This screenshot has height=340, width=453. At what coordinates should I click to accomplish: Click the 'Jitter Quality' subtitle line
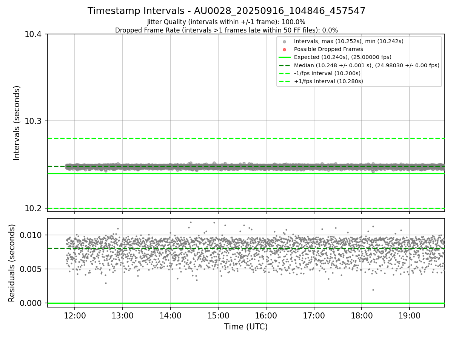(226, 22)
